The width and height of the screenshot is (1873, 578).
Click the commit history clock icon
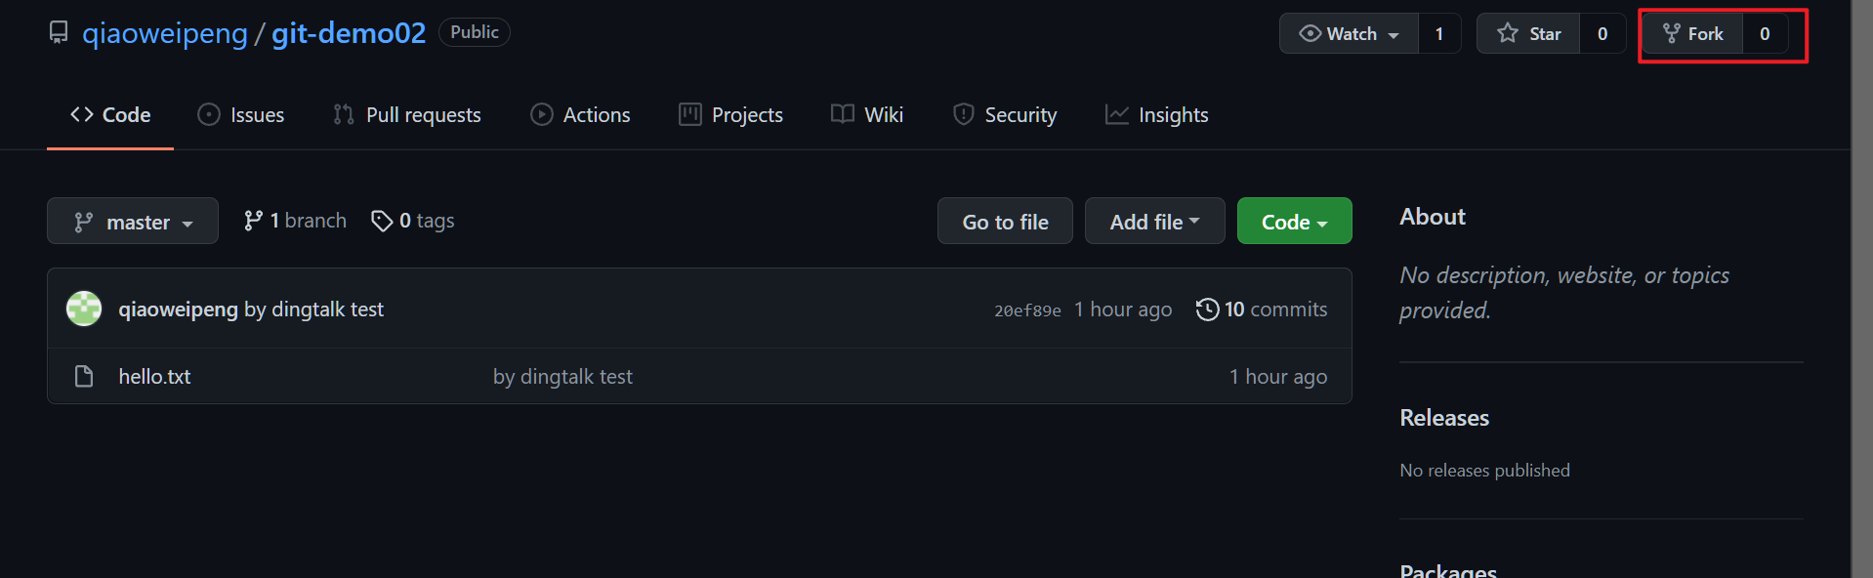point(1207,310)
